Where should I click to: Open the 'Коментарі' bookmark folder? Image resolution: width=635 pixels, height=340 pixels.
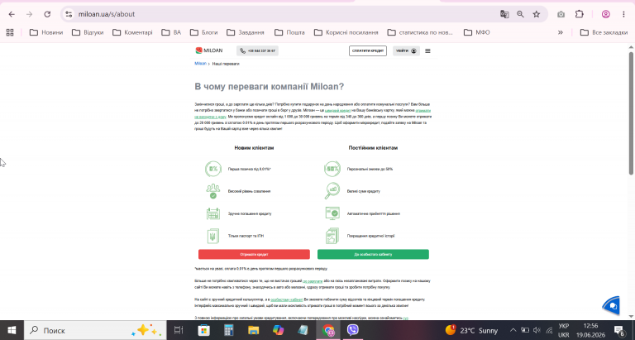(x=132, y=32)
